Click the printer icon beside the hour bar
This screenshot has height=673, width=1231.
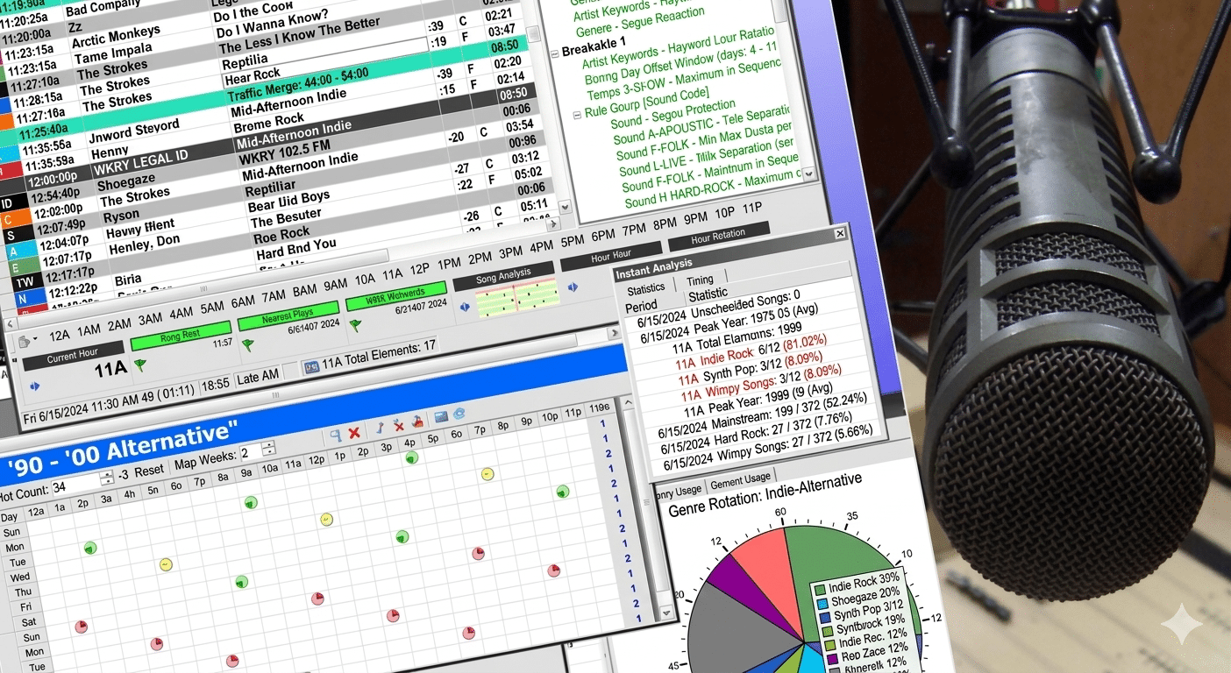[x=24, y=342]
